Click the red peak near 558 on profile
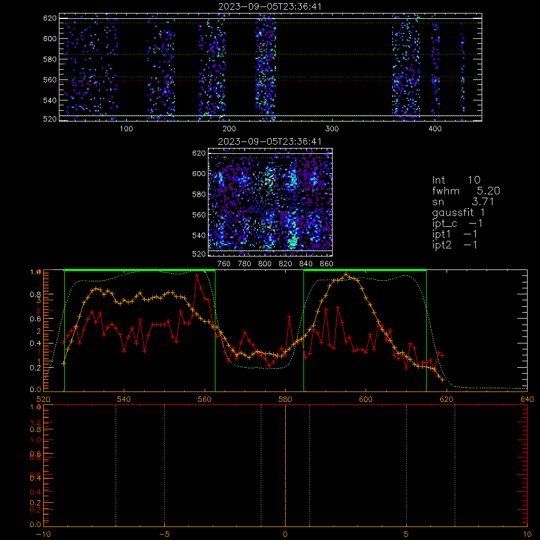 197,275
